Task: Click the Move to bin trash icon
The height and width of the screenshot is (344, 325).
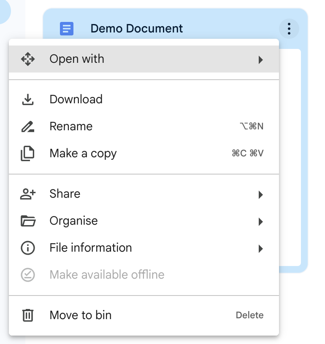Action: click(x=28, y=315)
